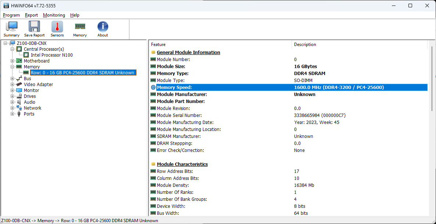Click the Monitor tree icon

[x=19, y=90]
